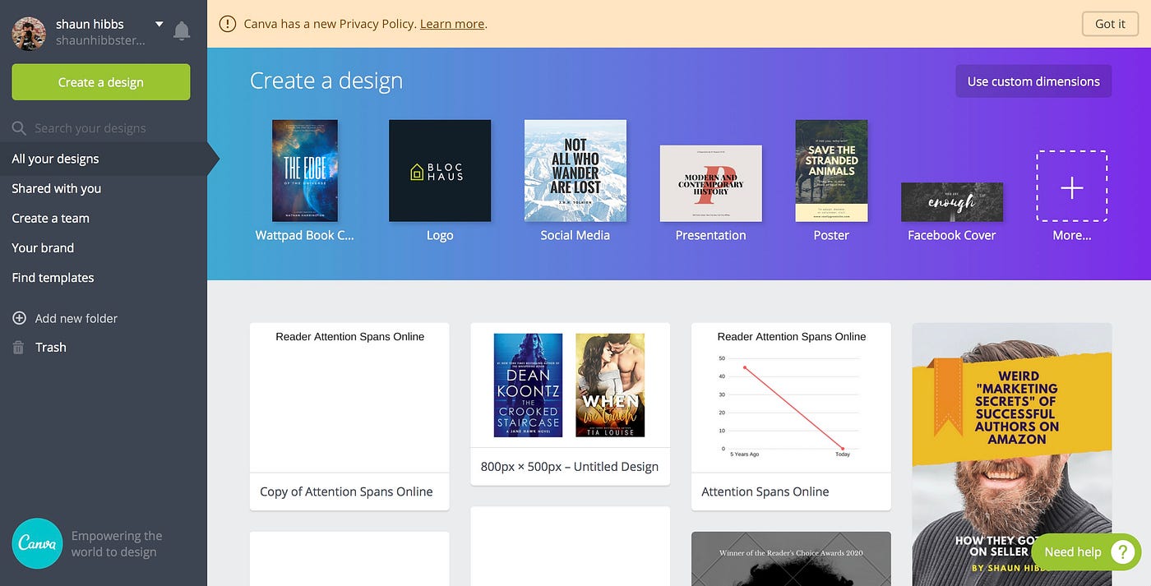
Task: Open Find templates
Action: 53,277
